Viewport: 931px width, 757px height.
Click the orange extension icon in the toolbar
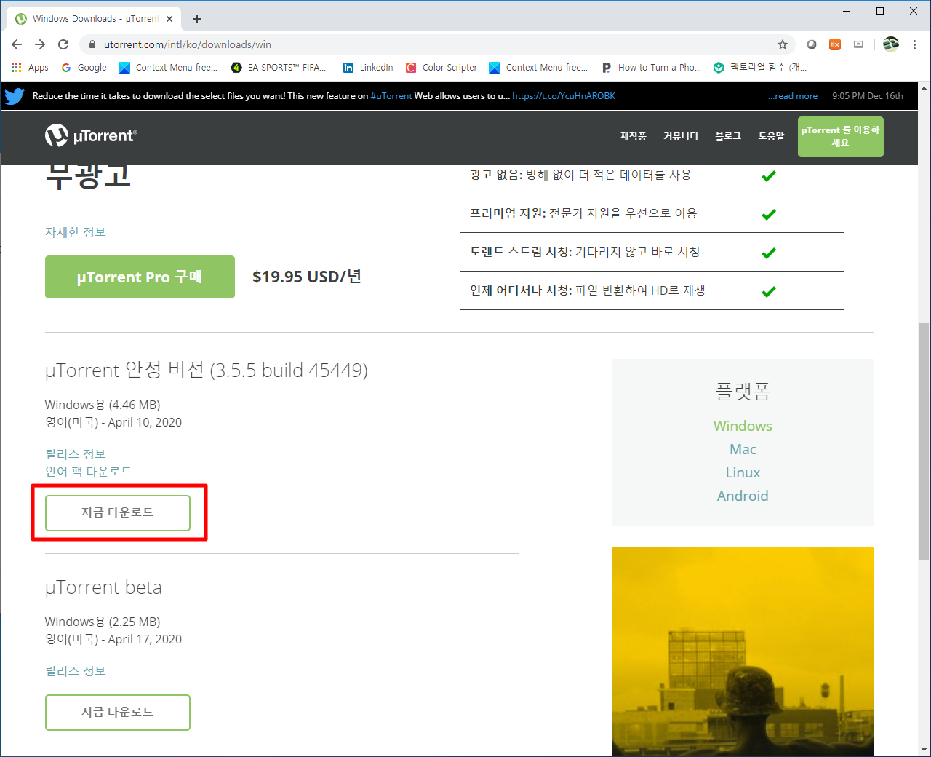coord(835,44)
